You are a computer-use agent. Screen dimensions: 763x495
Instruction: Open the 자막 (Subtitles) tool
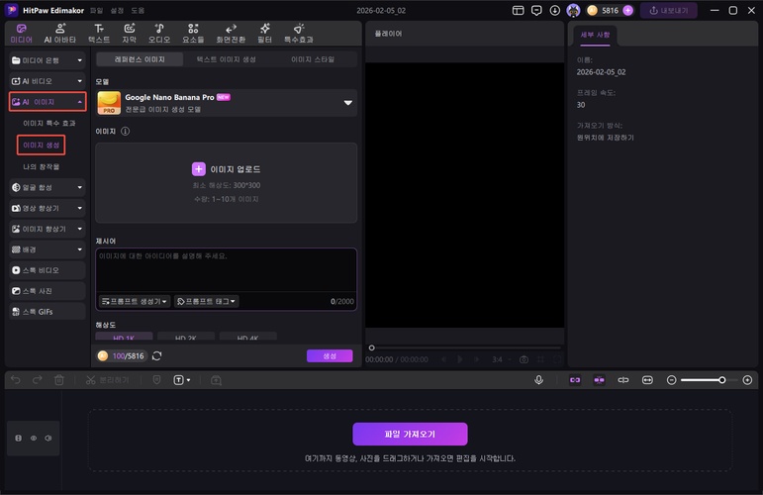click(129, 34)
